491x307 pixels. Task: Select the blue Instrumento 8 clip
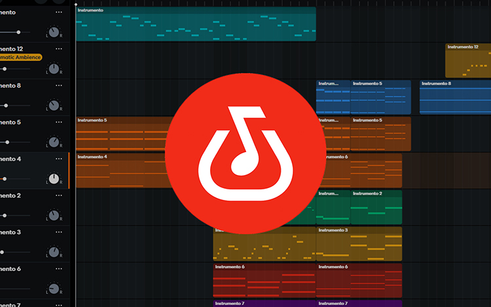coord(454,98)
